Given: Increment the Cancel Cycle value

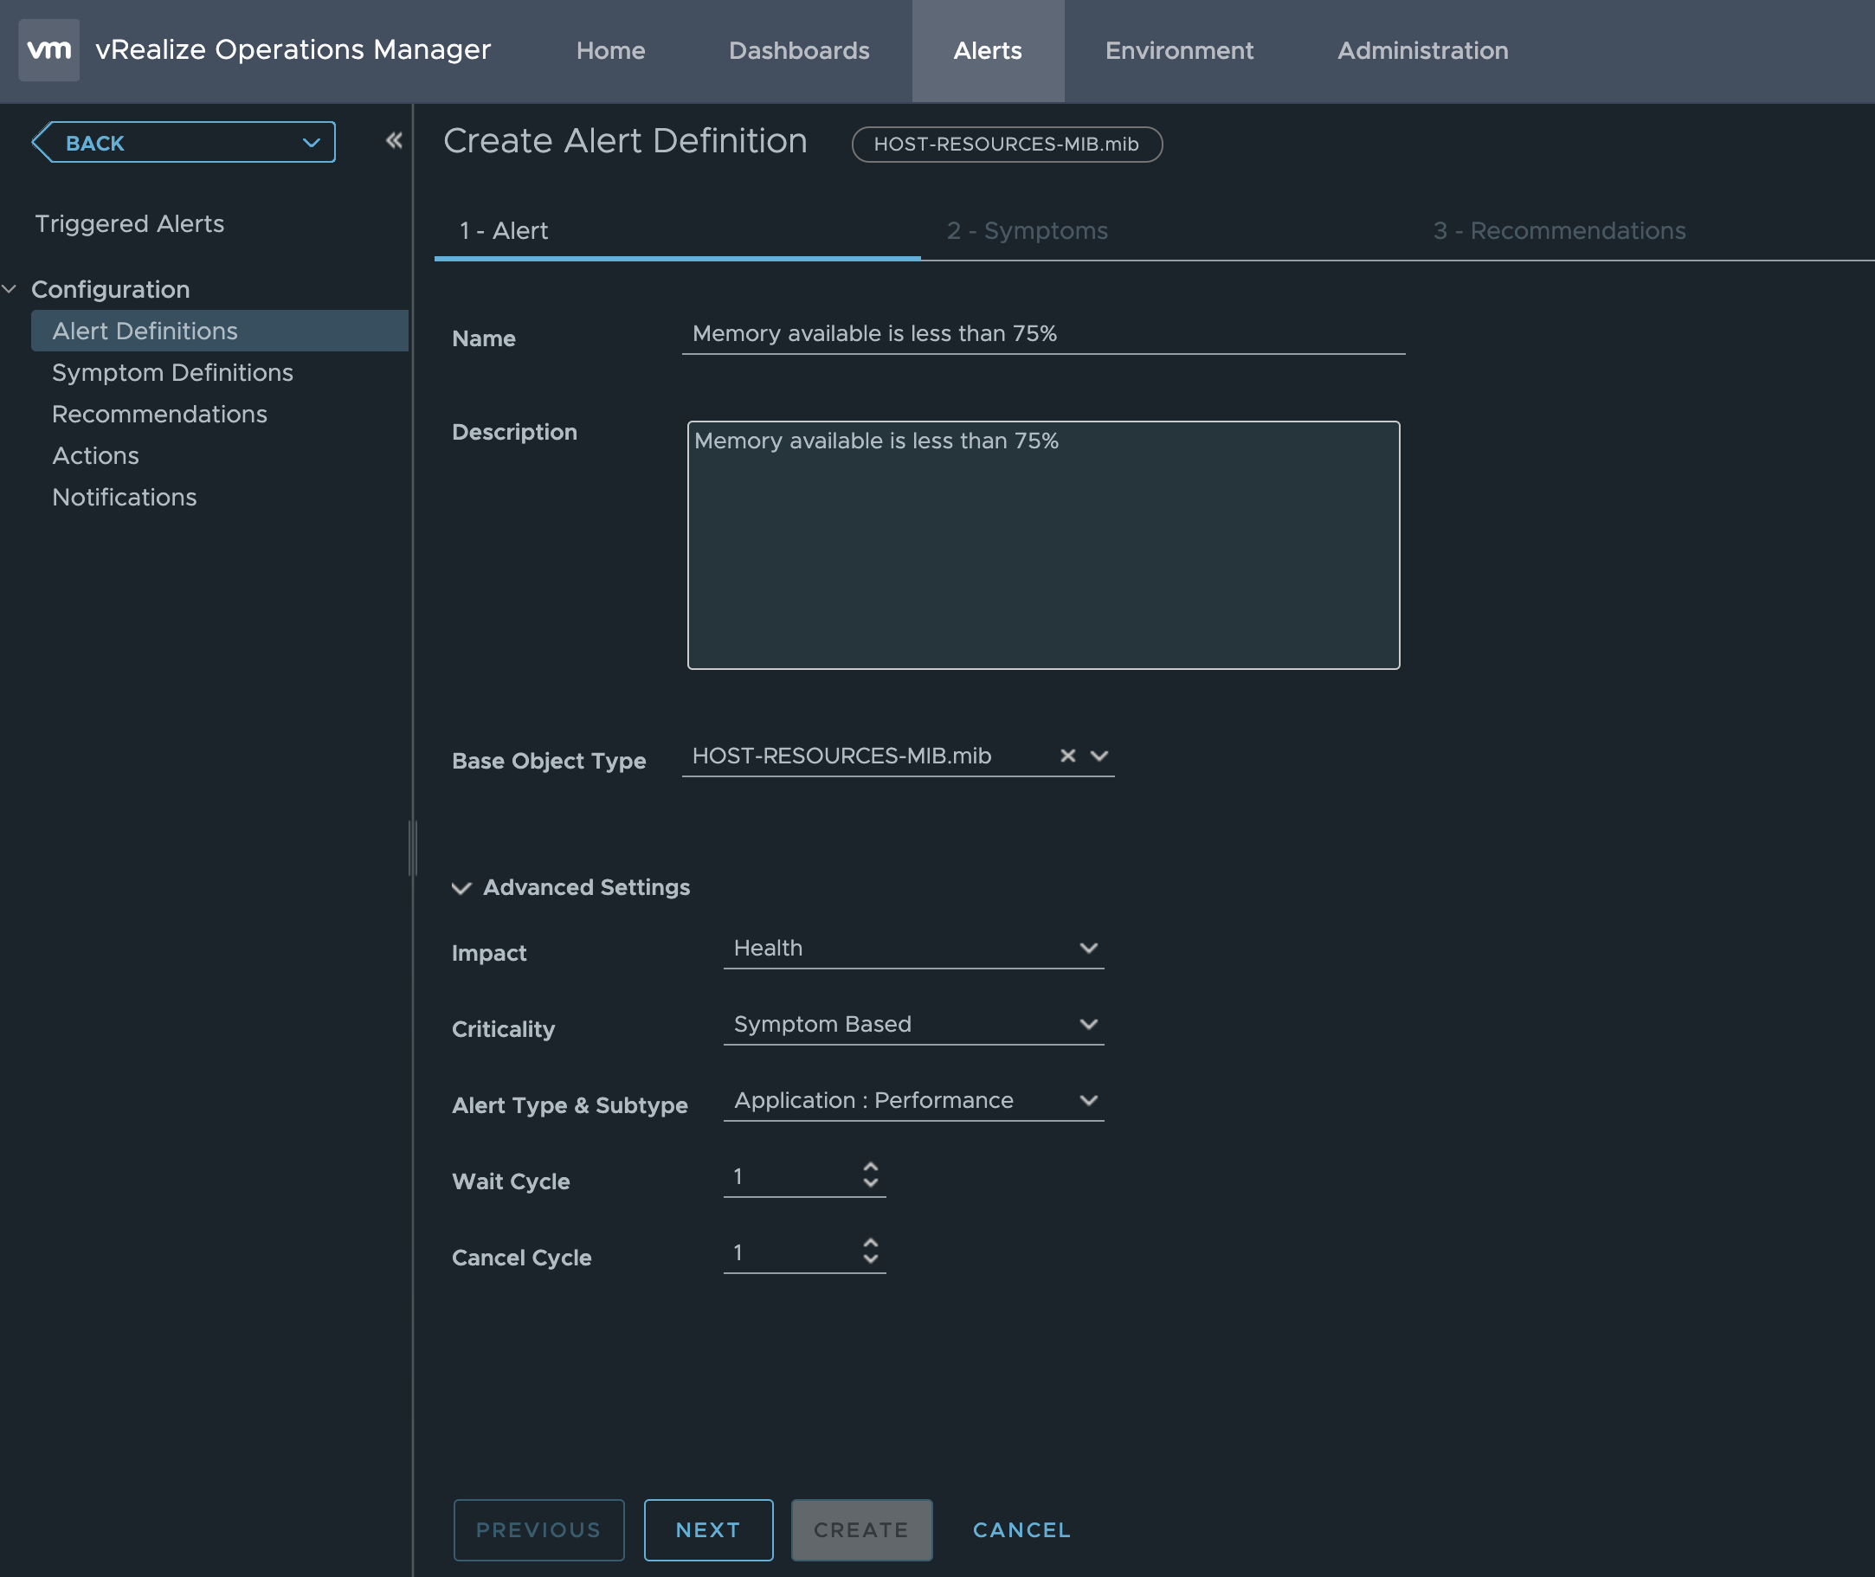Looking at the screenshot, I should 870,1242.
